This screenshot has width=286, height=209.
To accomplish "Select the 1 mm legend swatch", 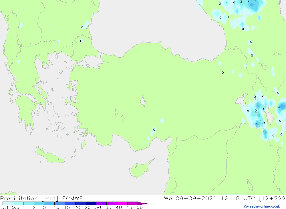I will click(x=28, y=203).
